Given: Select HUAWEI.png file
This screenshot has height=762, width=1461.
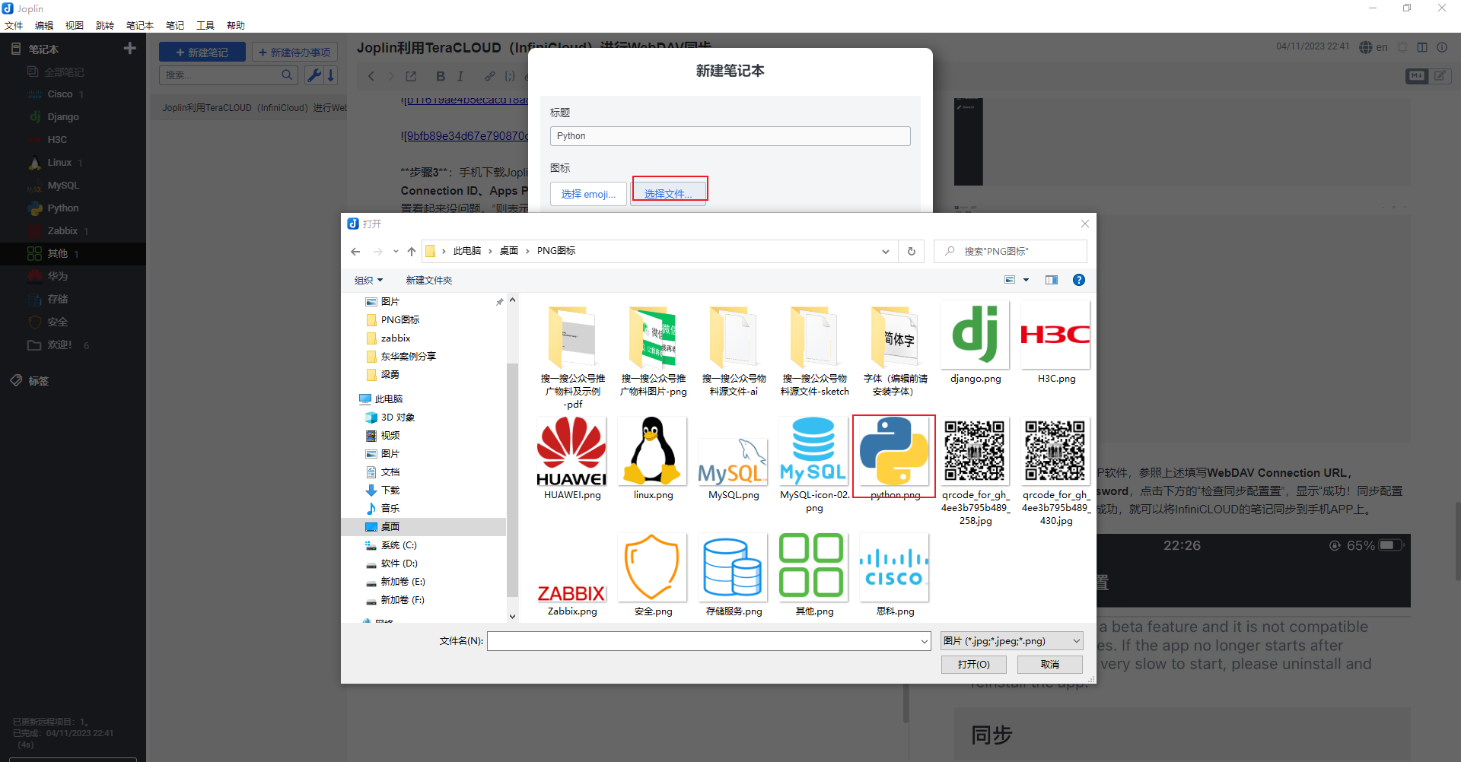Looking at the screenshot, I should (x=571, y=452).
